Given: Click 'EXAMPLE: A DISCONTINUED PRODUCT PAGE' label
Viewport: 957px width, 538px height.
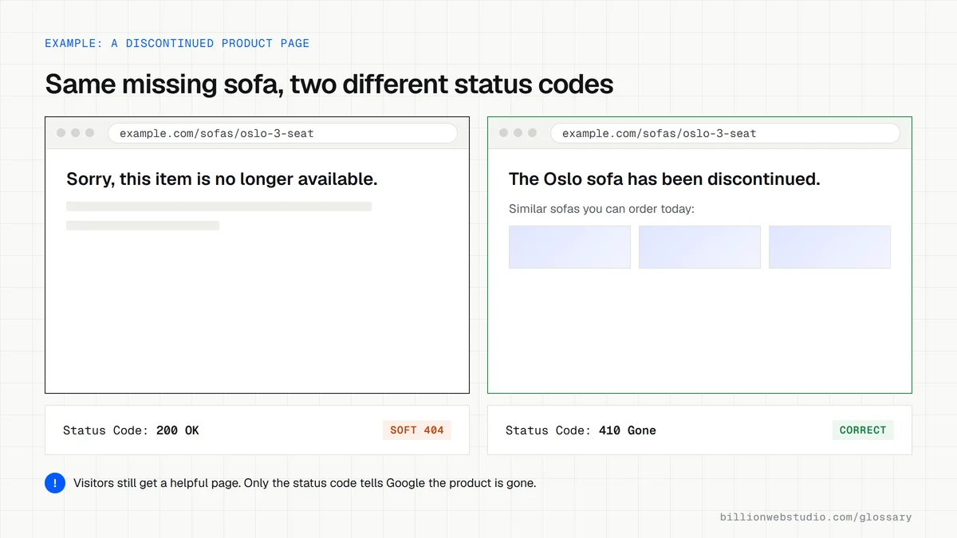Looking at the screenshot, I should pos(177,43).
